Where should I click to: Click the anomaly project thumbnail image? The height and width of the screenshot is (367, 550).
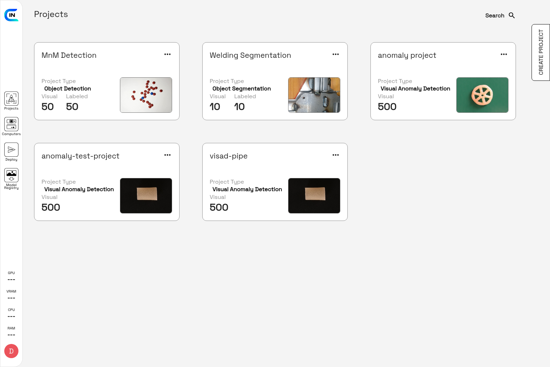[x=482, y=95]
